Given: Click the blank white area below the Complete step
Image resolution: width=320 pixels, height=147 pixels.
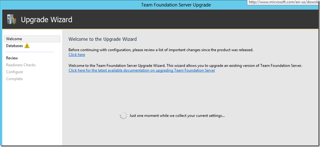Looking at the screenshot, I should 32,113.
